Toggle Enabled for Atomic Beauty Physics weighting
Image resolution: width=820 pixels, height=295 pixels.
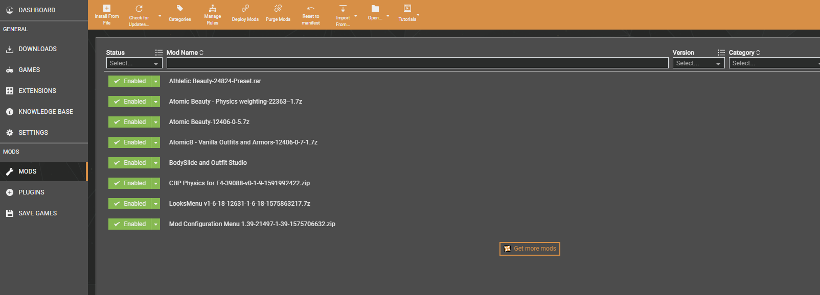[x=130, y=102]
